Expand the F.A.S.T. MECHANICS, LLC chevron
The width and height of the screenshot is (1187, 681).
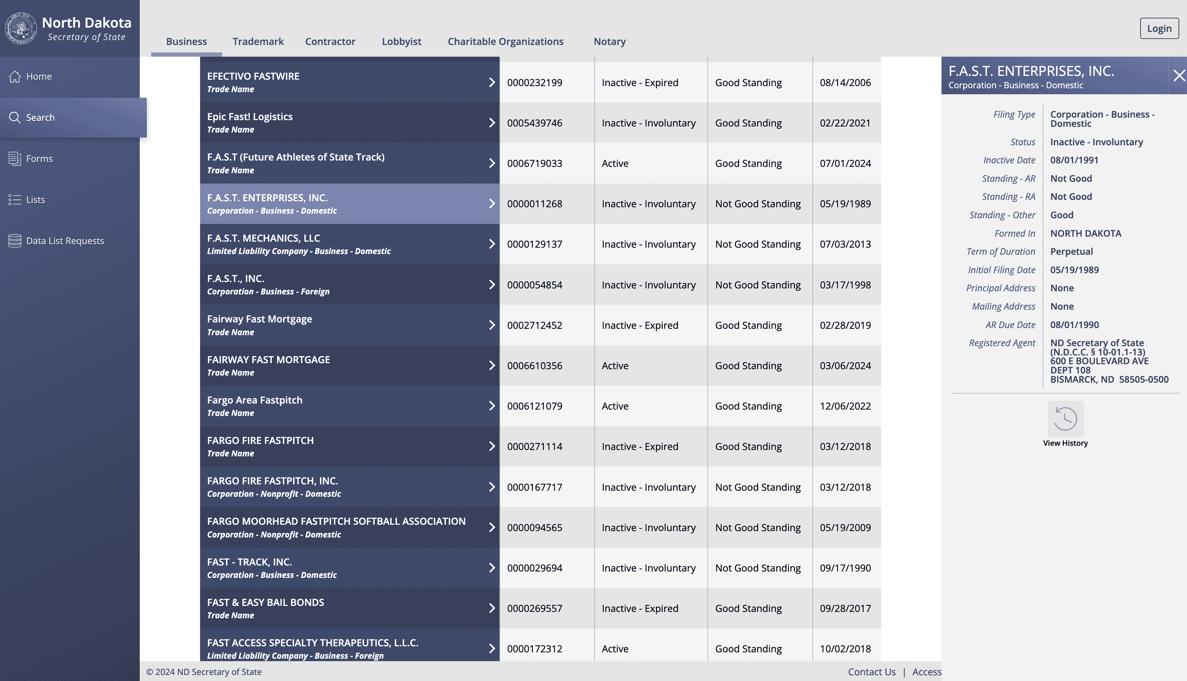(492, 244)
